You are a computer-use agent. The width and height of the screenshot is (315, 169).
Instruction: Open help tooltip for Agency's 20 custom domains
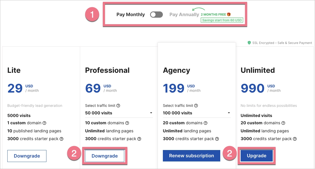(205, 123)
